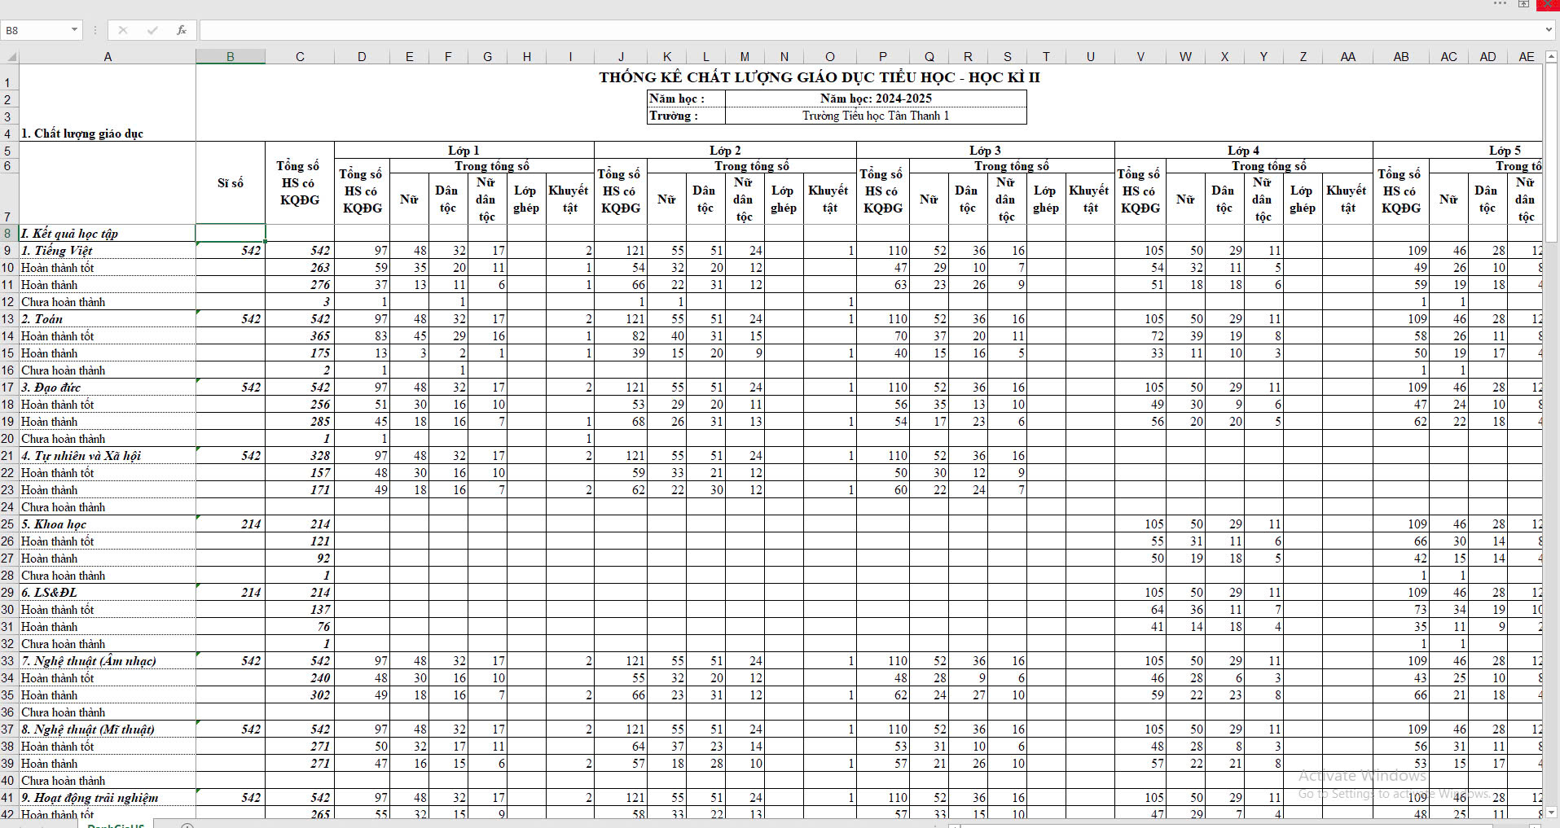Click the Select All corner triangle
The image size is (1560, 828).
10,56
